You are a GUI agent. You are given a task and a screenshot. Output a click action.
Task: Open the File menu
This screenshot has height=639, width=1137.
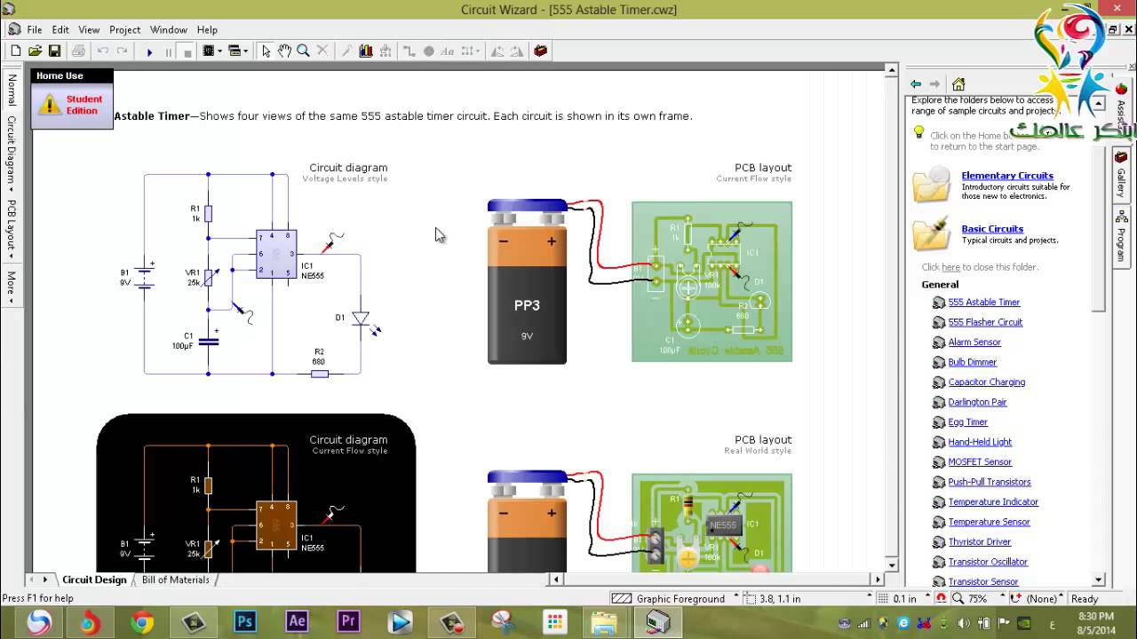pyautogui.click(x=34, y=30)
